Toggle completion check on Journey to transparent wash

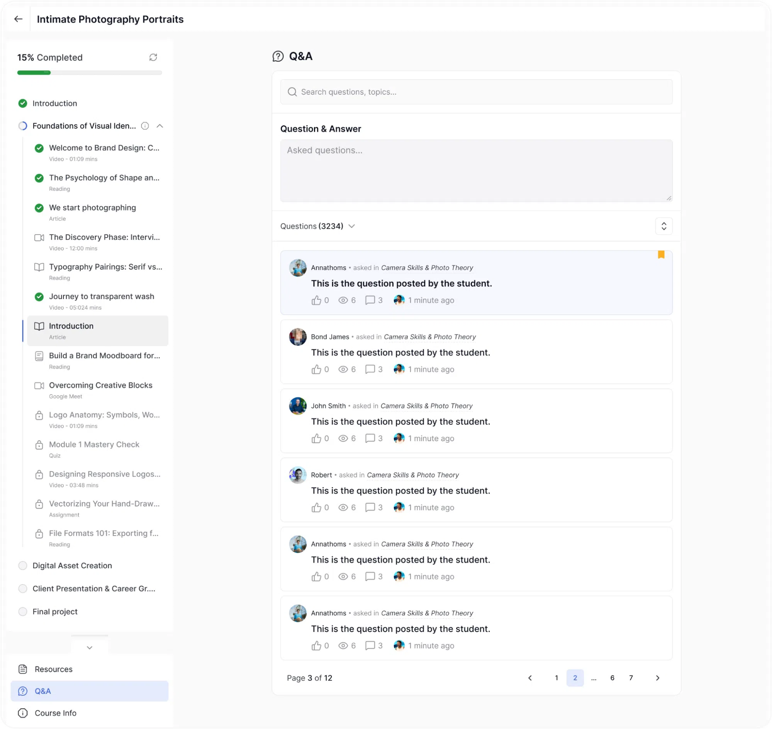click(x=39, y=297)
